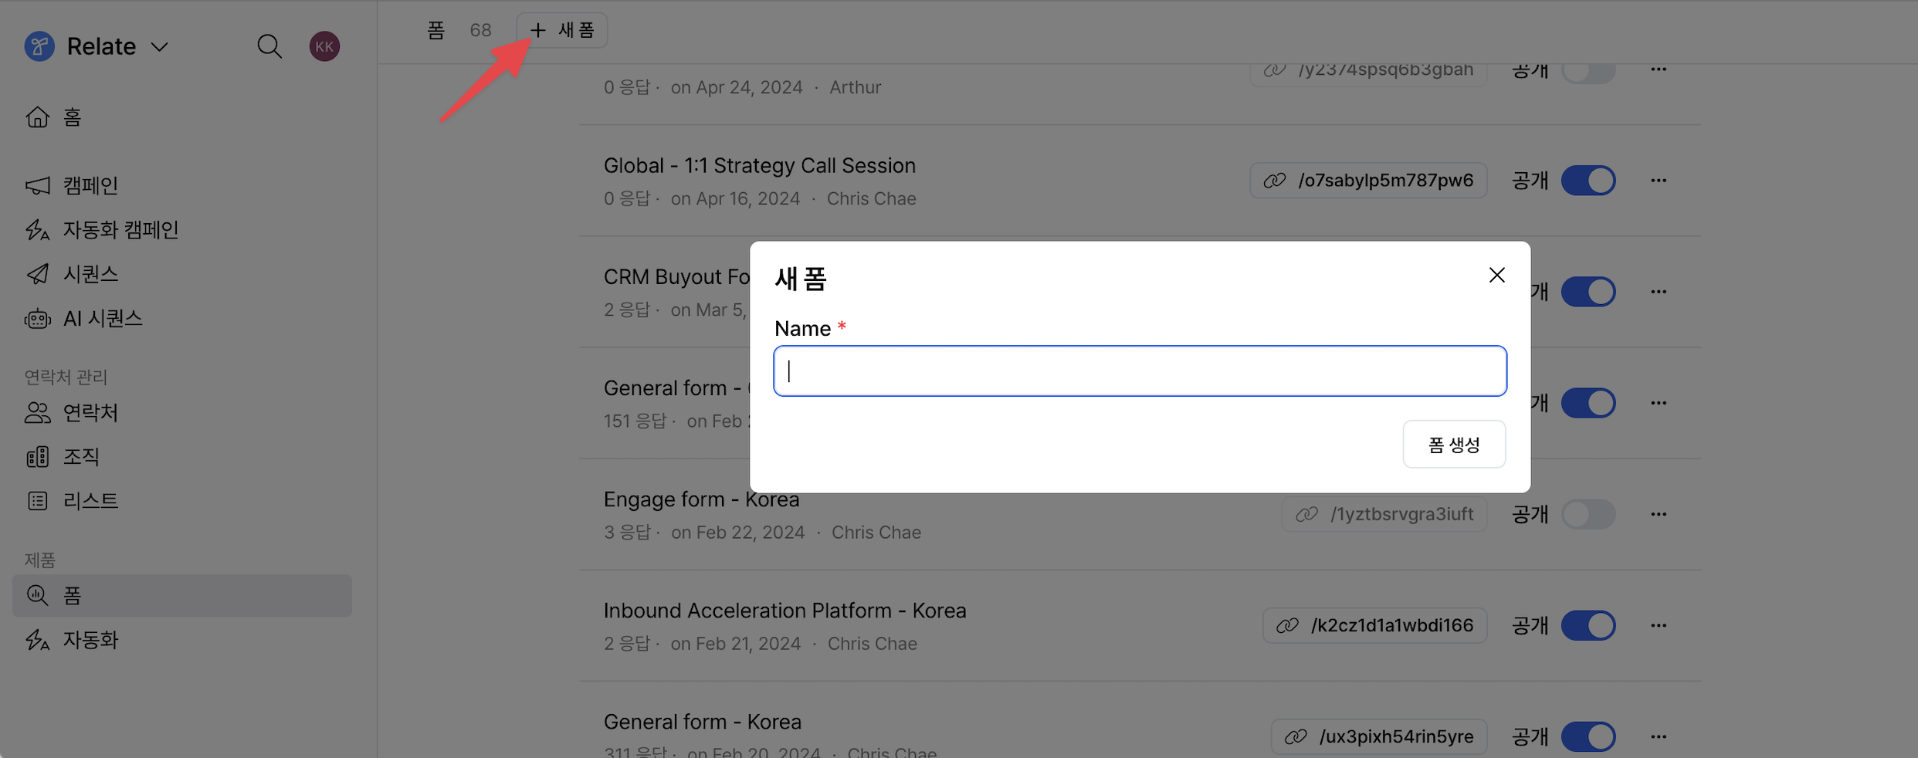Screen dimensions: 1918x758
Task: Open 조직 in the sidebar
Action: [x=182, y=457]
